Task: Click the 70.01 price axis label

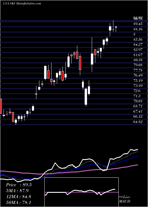Action: pos(138,101)
